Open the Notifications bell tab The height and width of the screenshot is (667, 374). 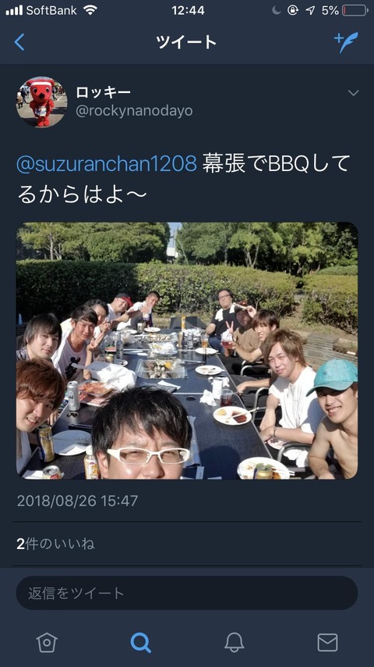[234, 642]
